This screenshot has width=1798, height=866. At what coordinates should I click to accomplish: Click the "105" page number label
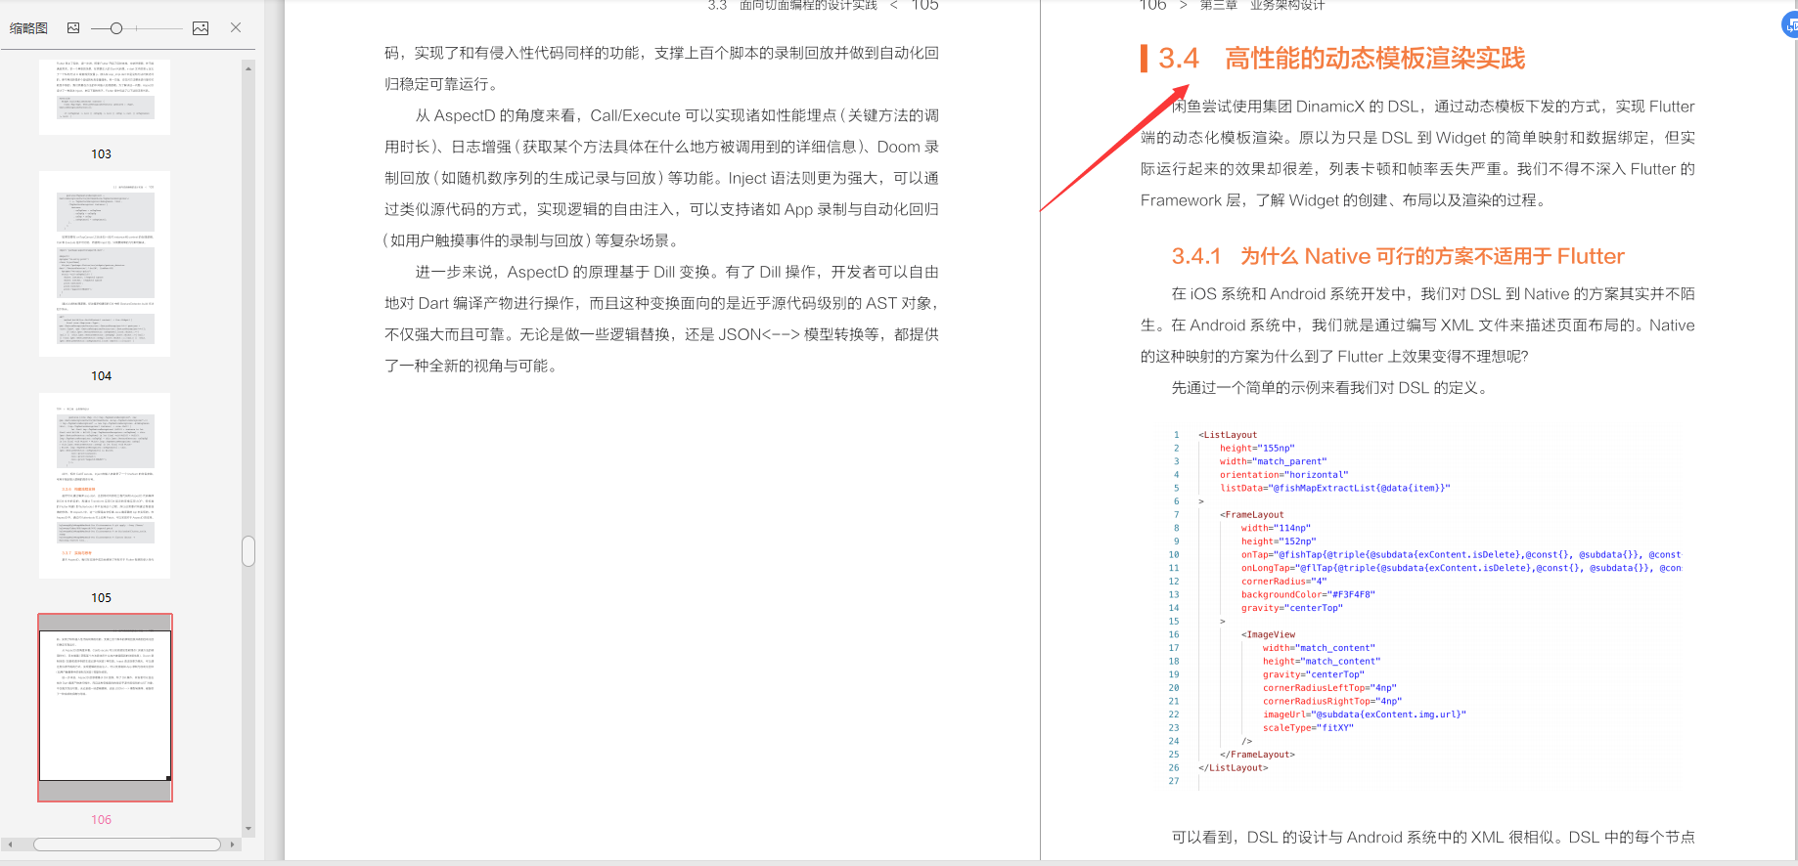[x=102, y=598]
